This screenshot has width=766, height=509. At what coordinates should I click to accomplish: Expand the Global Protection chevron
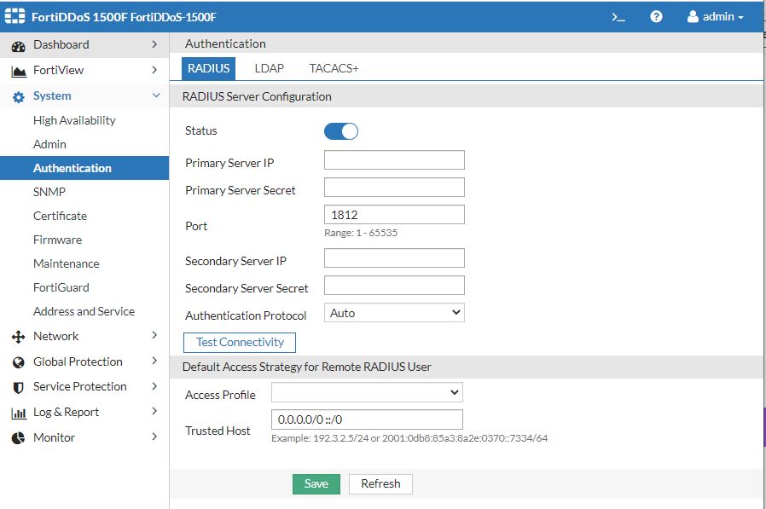click(154, 361)
